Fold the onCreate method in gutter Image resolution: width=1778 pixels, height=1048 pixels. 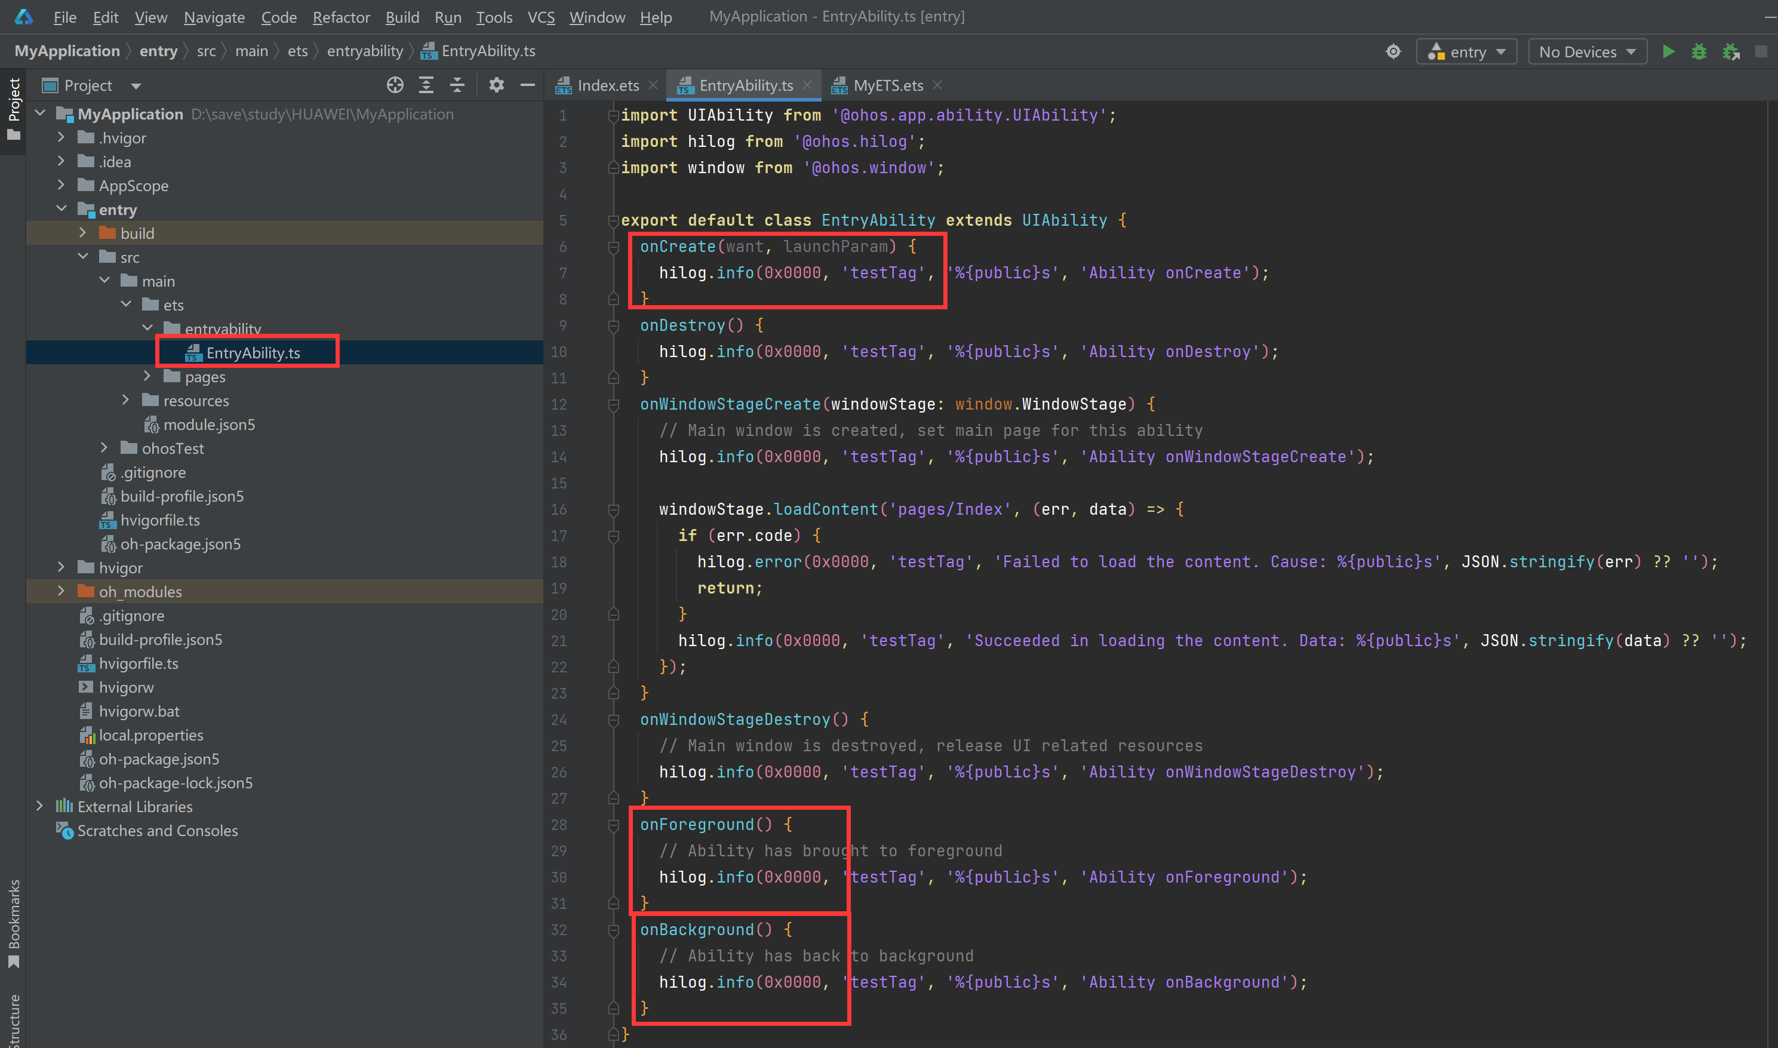click(614, 247)
